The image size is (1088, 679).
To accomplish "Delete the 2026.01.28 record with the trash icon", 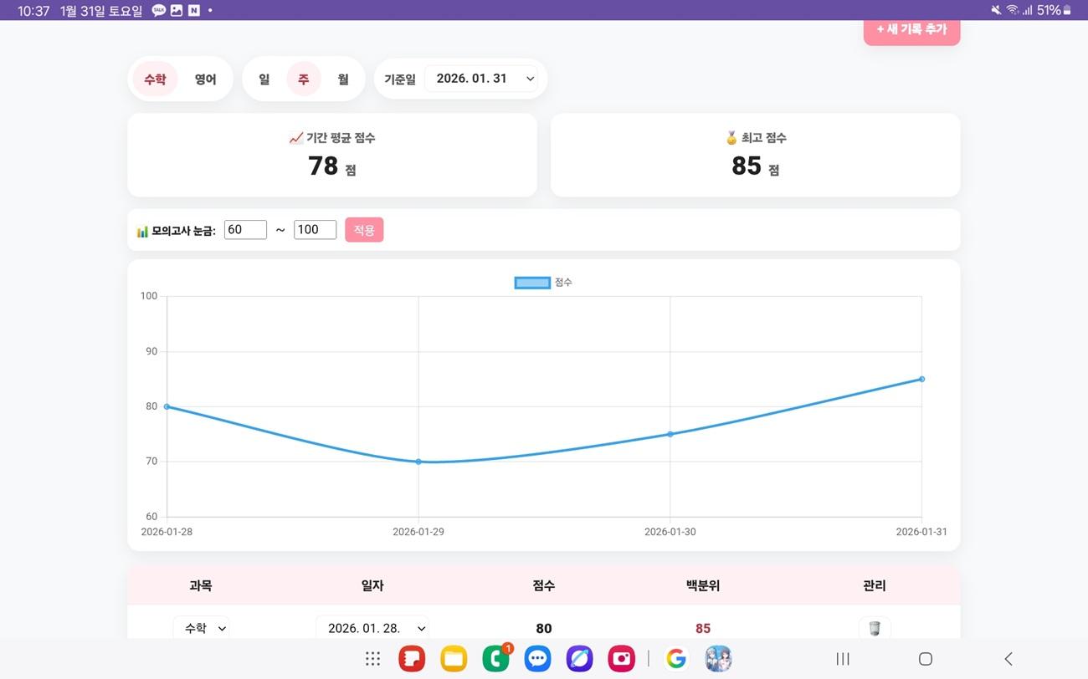I will pyautogui.click(x=874, y=628).
